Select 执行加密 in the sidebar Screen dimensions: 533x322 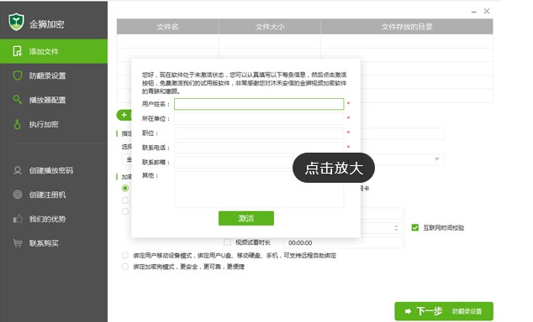pyautogui.click(x=54, y=124)
